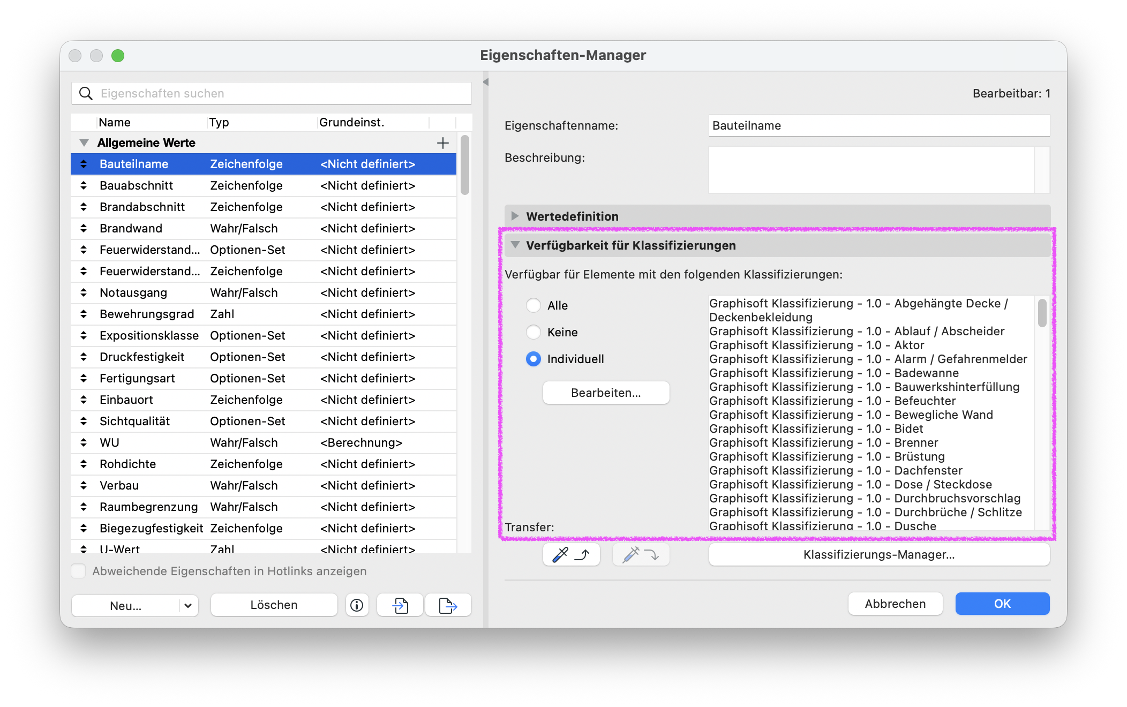Image resolution: width=1127 pixels, height=707 pixels.
Task: Select the Bewehrungsgrad property row
Action: [x=264, y=314]
